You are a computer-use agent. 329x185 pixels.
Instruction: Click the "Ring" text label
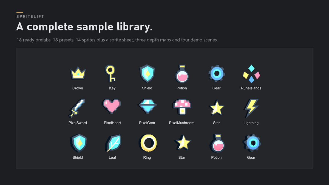click(147, 158)
